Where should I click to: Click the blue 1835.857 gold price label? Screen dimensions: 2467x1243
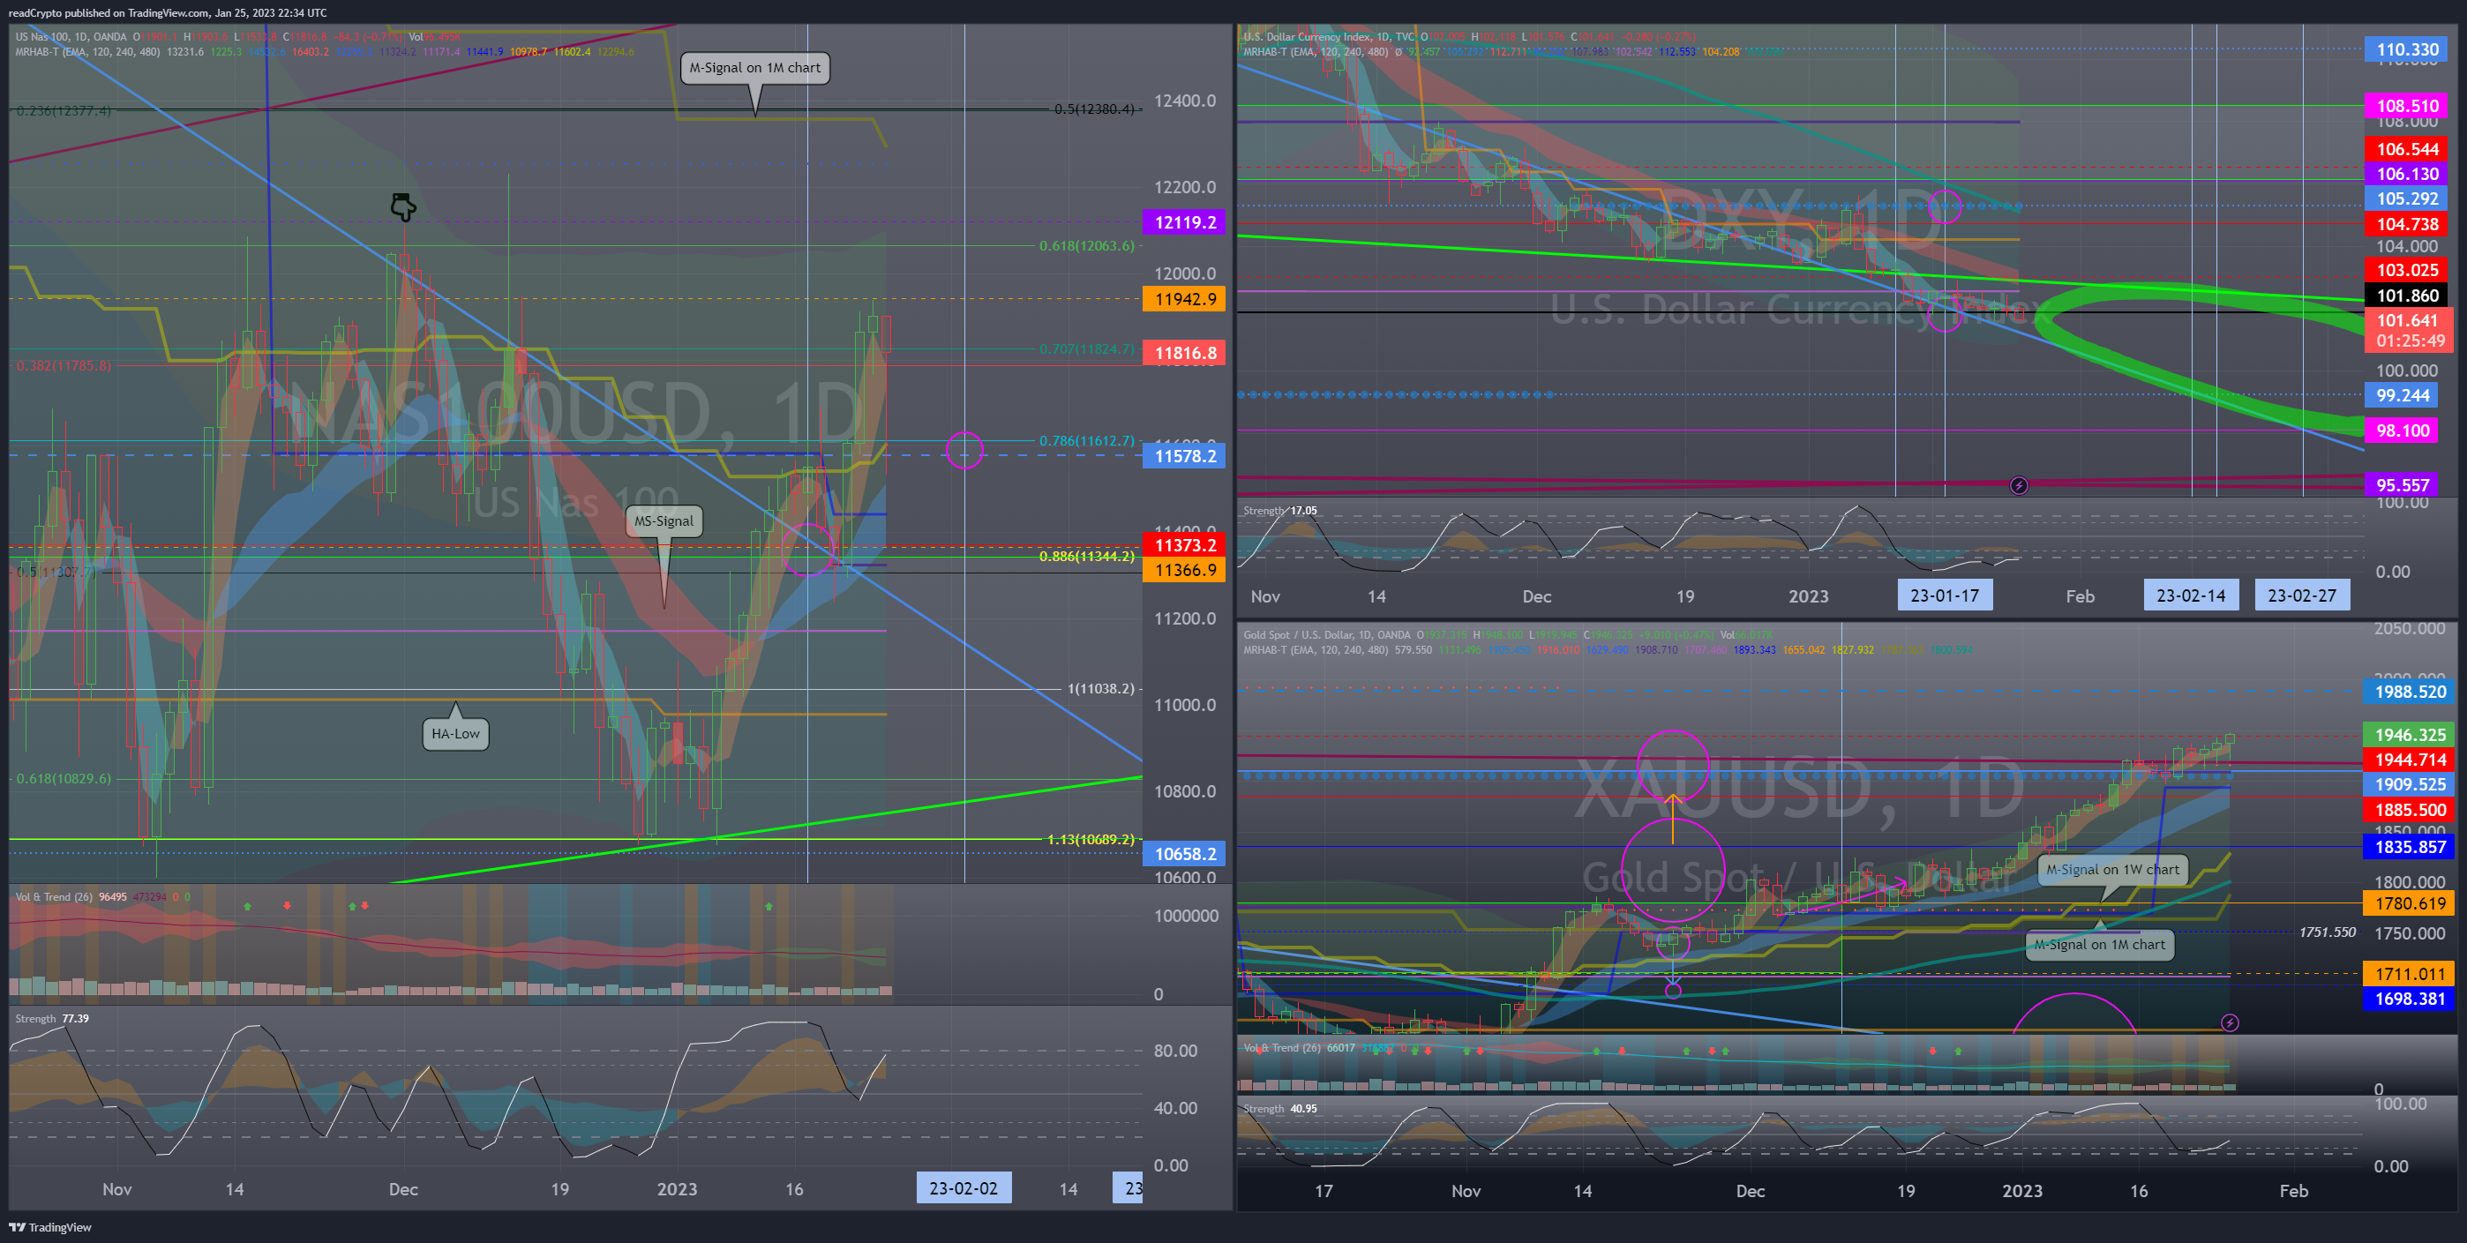2409,847
